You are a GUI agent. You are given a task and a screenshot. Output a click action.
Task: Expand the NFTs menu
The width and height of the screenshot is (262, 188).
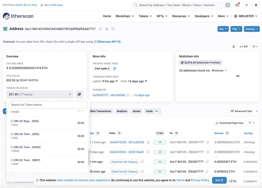point(162,16)
